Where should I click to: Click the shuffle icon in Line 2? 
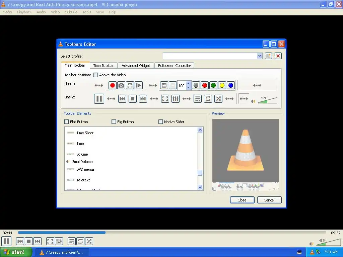pyautogui.click(x=218, y=99)
